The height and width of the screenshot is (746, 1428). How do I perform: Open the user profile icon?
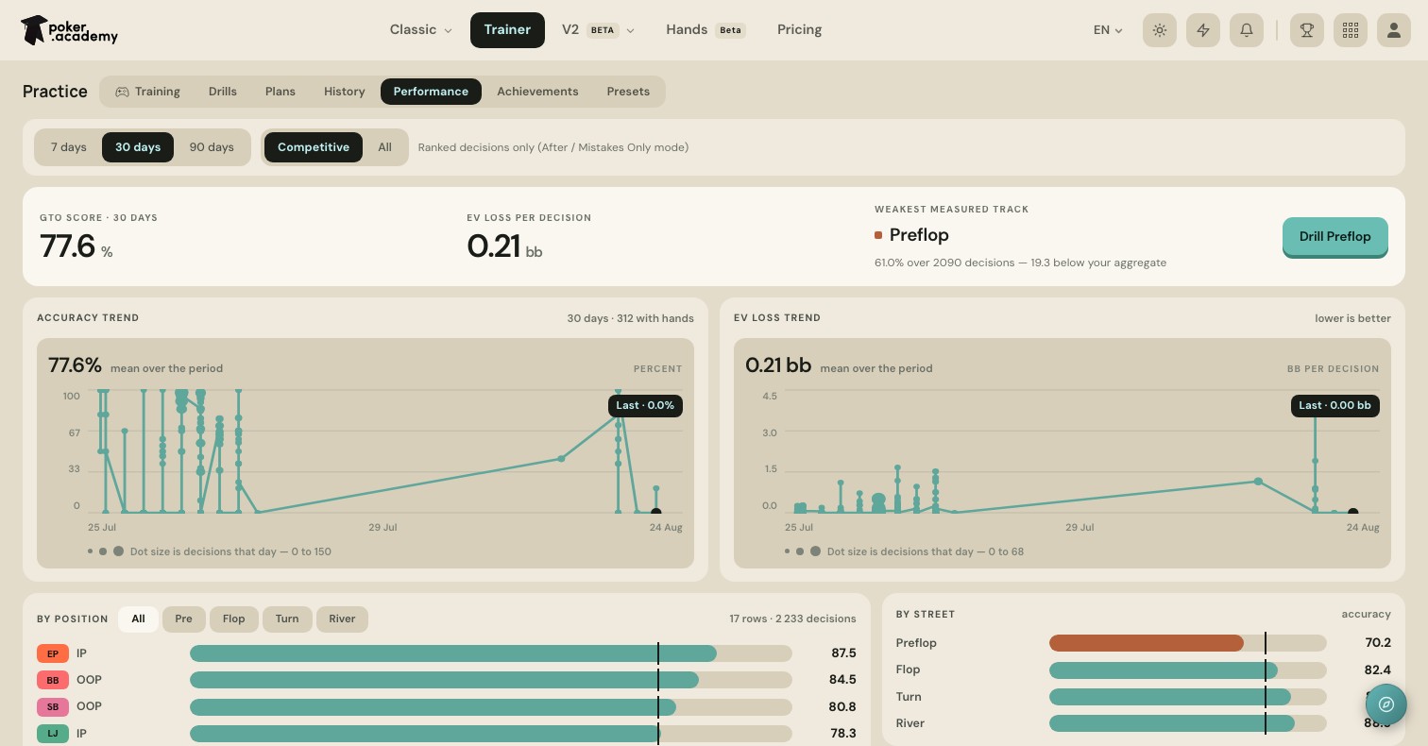coord(1394,30)
